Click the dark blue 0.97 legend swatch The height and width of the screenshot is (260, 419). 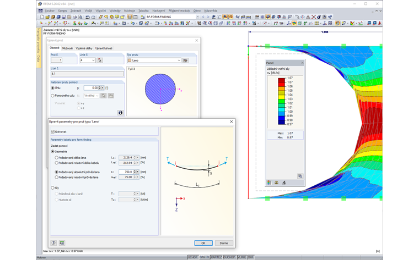(282, 122)
